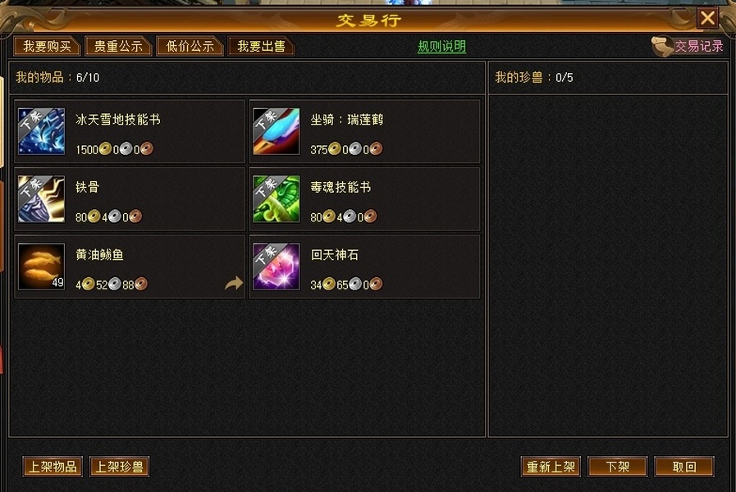Click the share arrow on 黄油鲔鱼 listing
736x492 pixels.
(x=234, y=283)
